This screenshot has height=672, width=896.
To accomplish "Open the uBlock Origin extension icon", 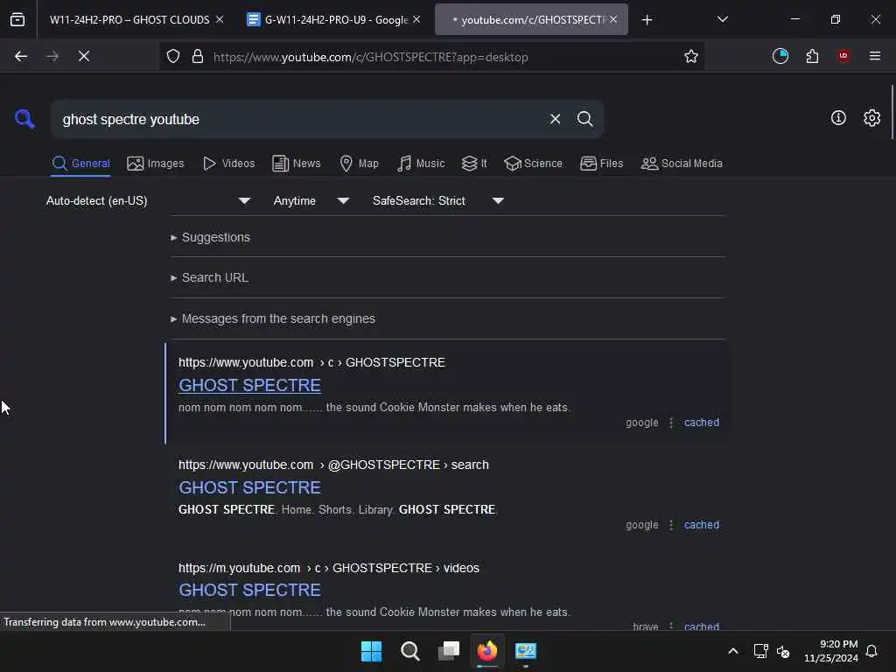I will 843,56.
